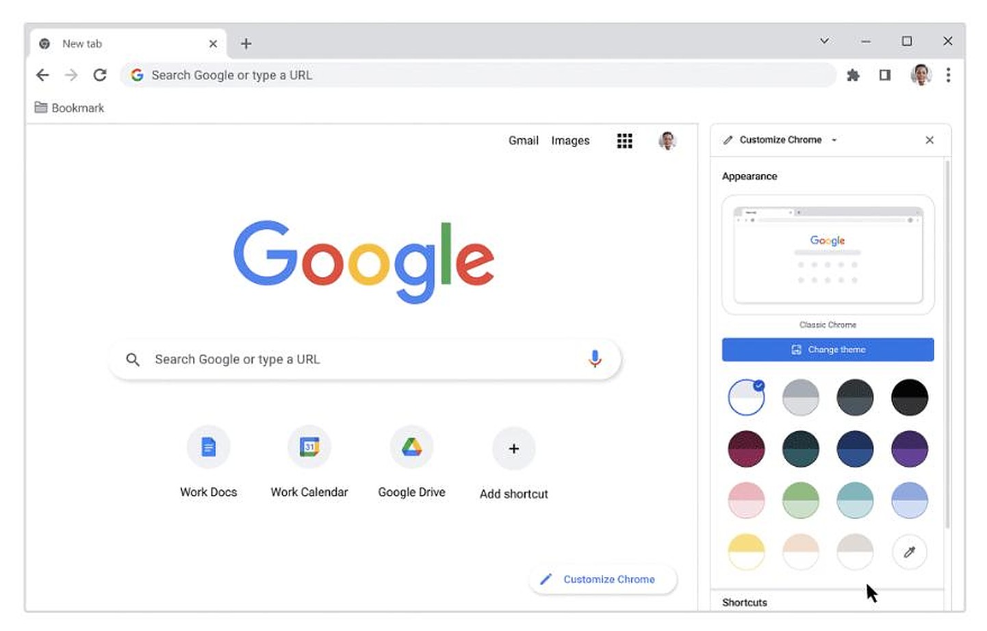Open Chrome's three-dot menu
The image size is (987, 631).
948,75
